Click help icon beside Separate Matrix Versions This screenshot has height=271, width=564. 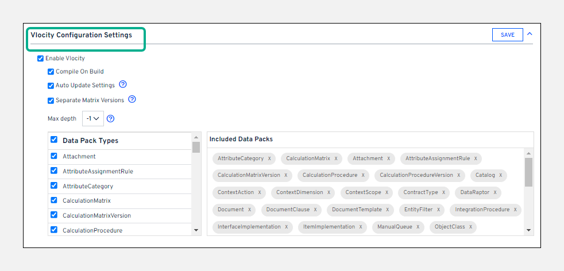pos(132,99)
